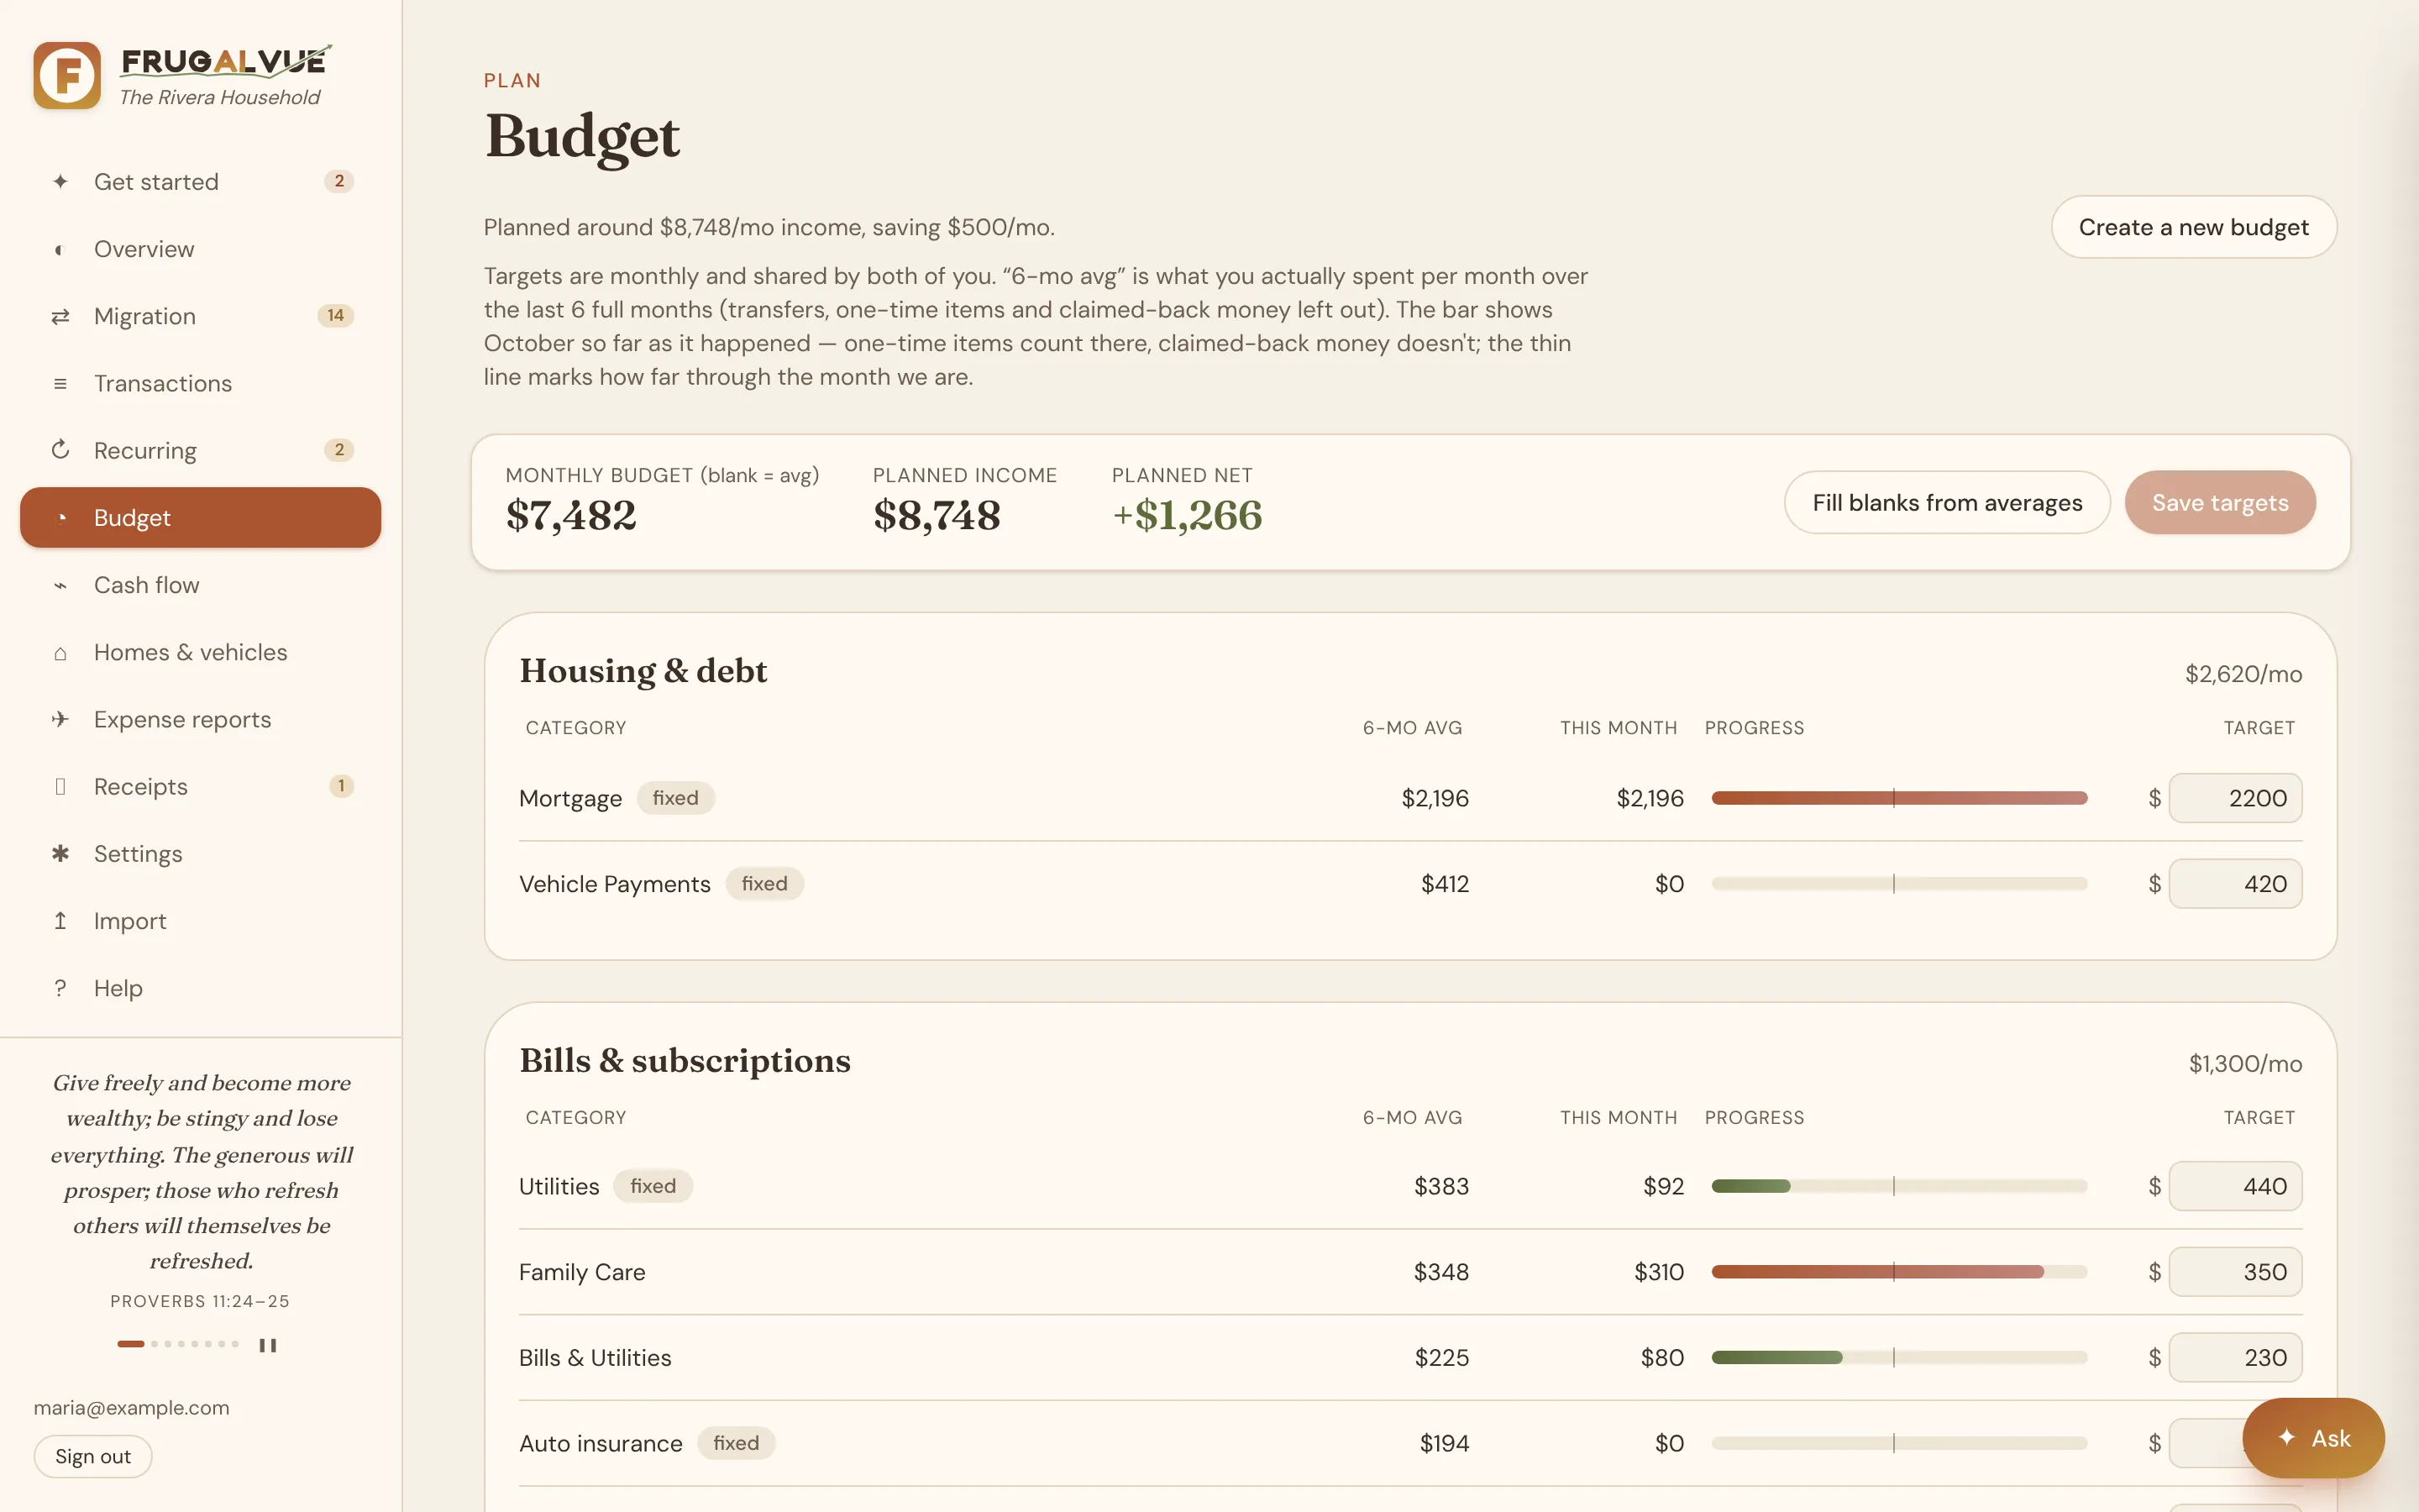Click the Migration arrows icon
The width and height of the screenshot is (2419, 1512).
tap(60, 316)
